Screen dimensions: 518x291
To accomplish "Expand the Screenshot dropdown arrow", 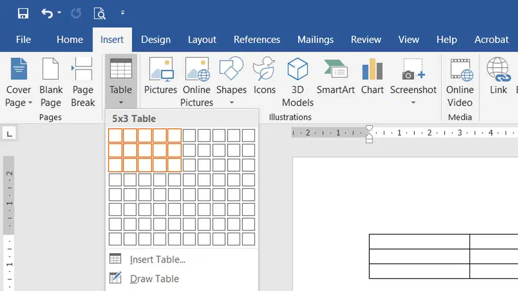I will [x=413, y=103].
